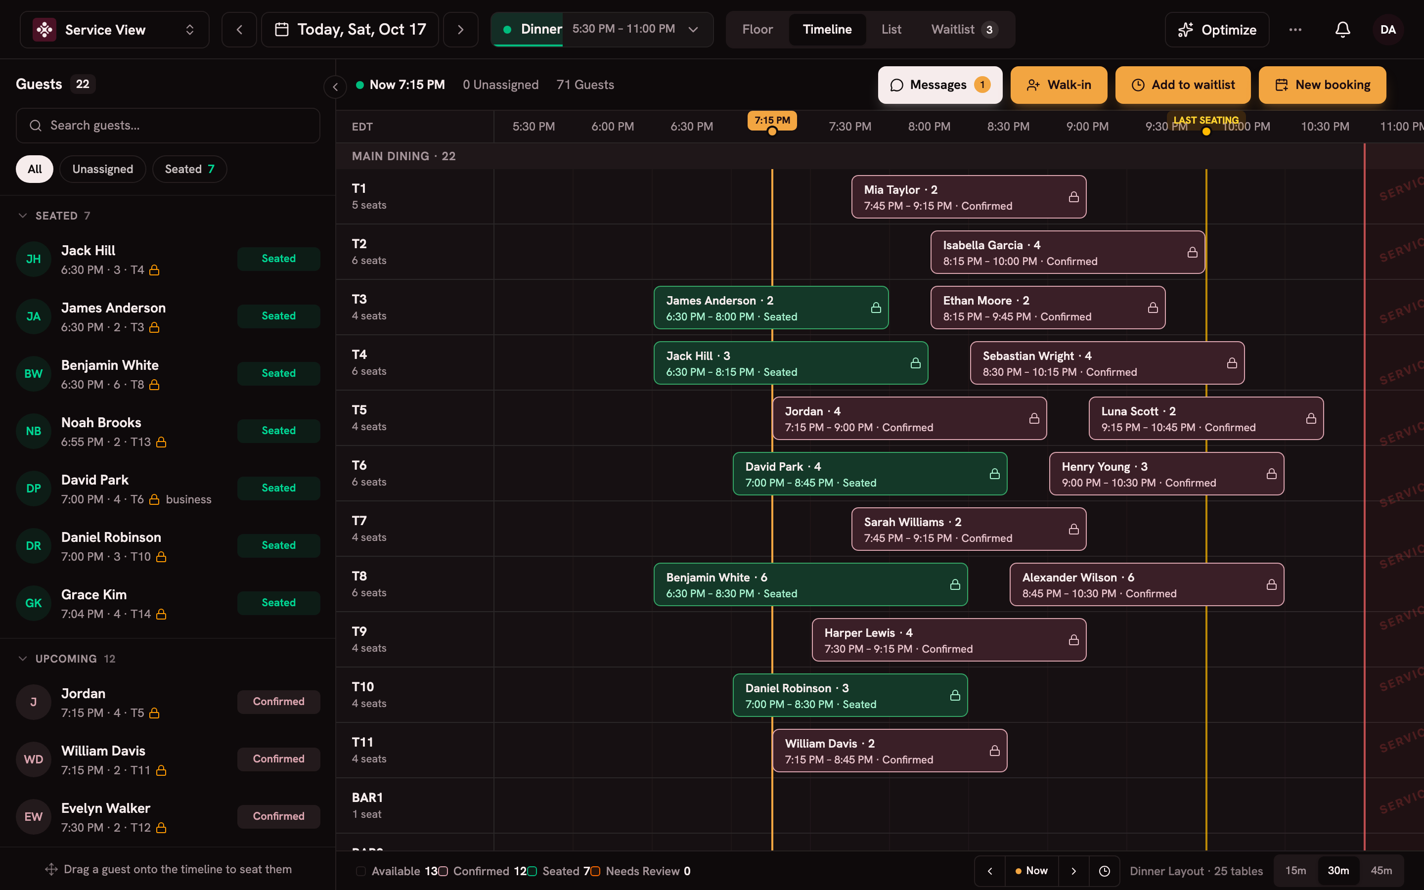
Task: Switch to the Floor view tab
Action: [x=757, y=30]
